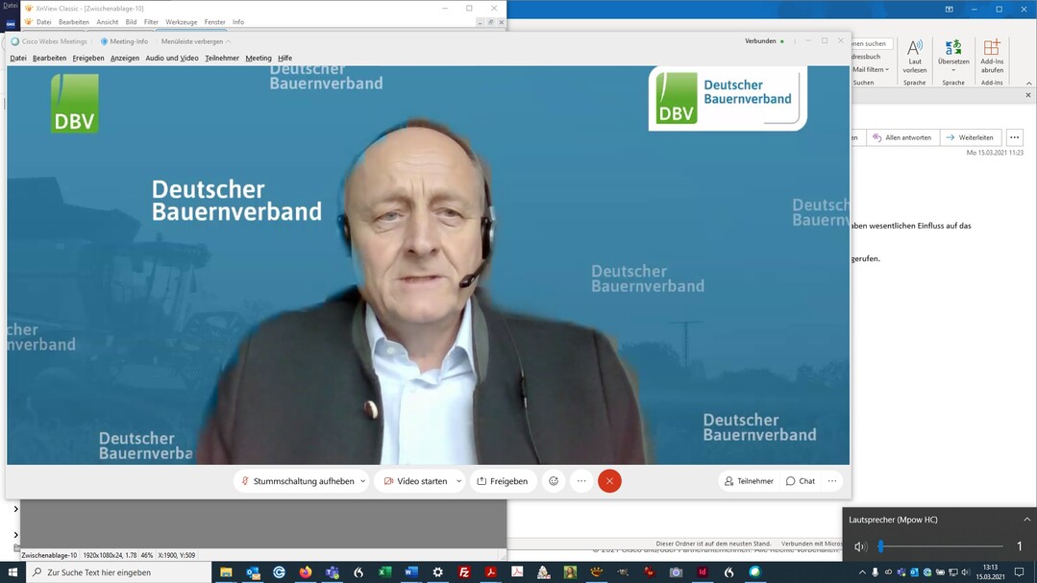Open the Mail filtern dropdown
1037x583 pixels.
click(871, 69)
